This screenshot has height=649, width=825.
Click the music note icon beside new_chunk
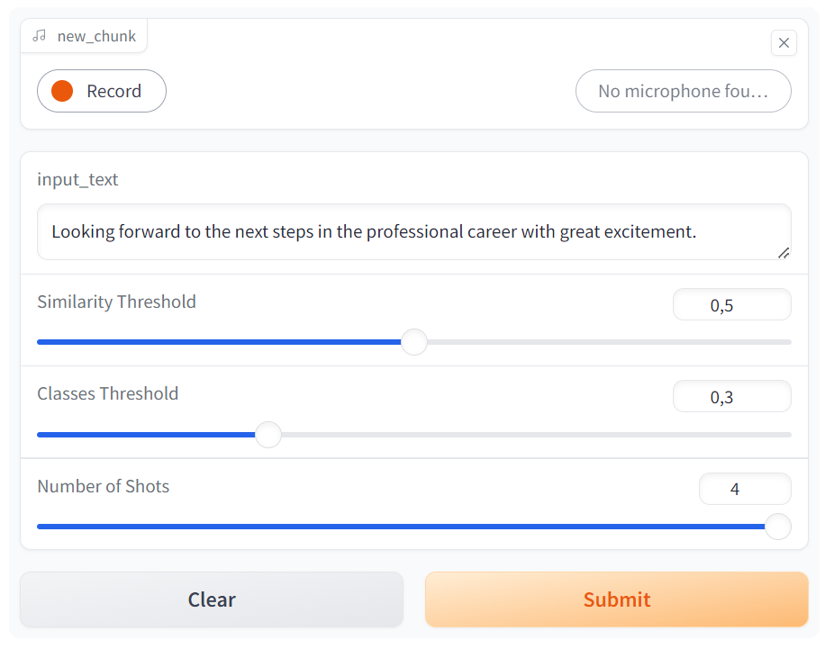pos(40,36)
